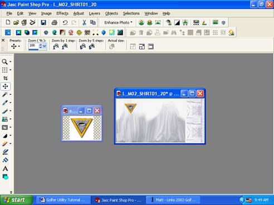Create a new image with the New icon
Image resolution: width=274 pixels, height=205 pixels.
coord(8,22)
